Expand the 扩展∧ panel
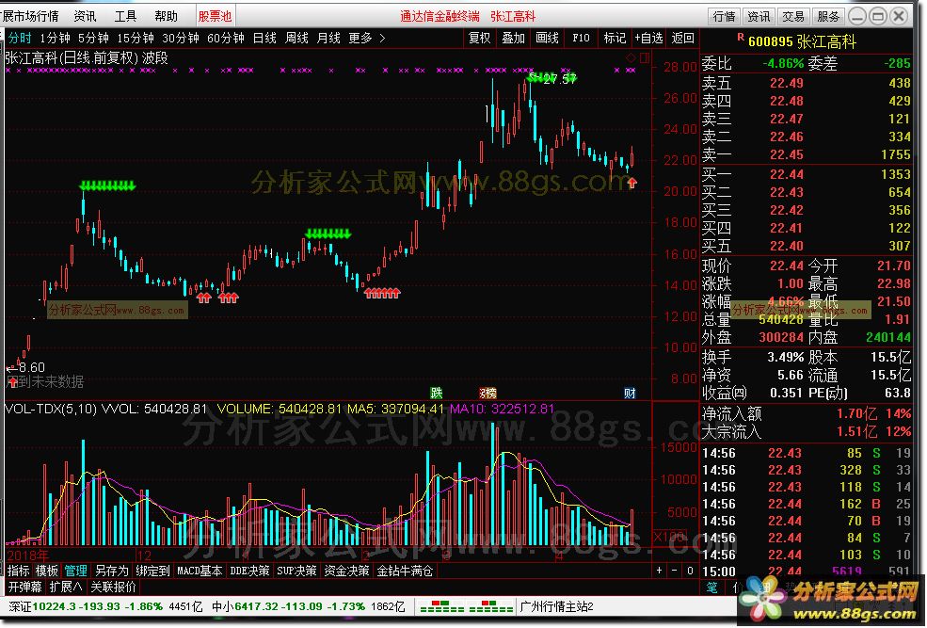This screenshot has height=628, width=927. (x=66, y=587)
